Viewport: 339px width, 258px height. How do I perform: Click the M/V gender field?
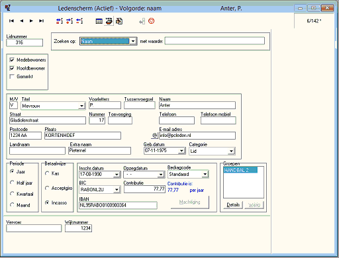click(13, 105)
